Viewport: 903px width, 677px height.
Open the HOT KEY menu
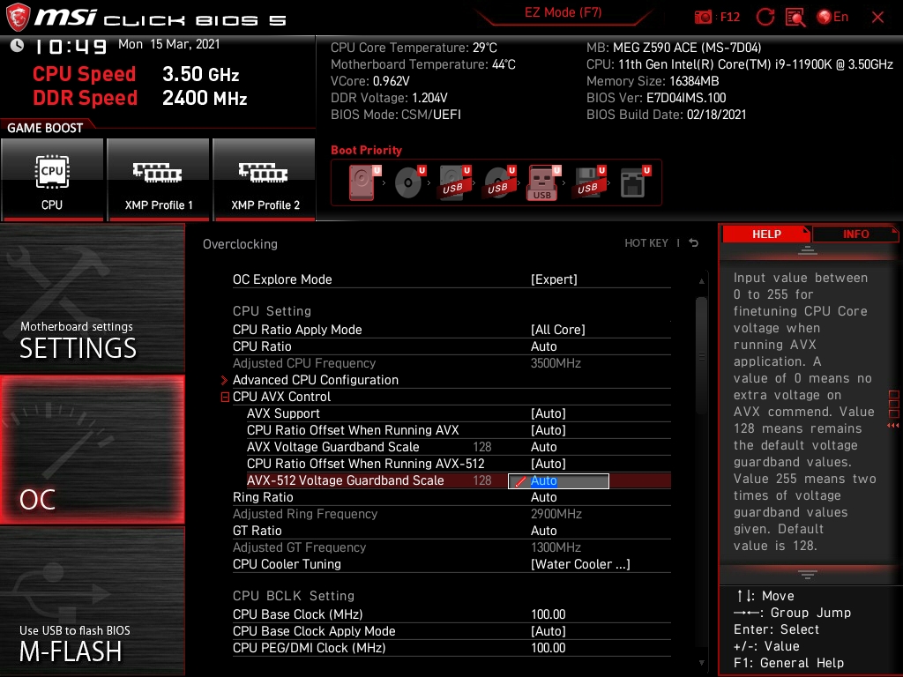pyautogui.click(x=646, y=243)
